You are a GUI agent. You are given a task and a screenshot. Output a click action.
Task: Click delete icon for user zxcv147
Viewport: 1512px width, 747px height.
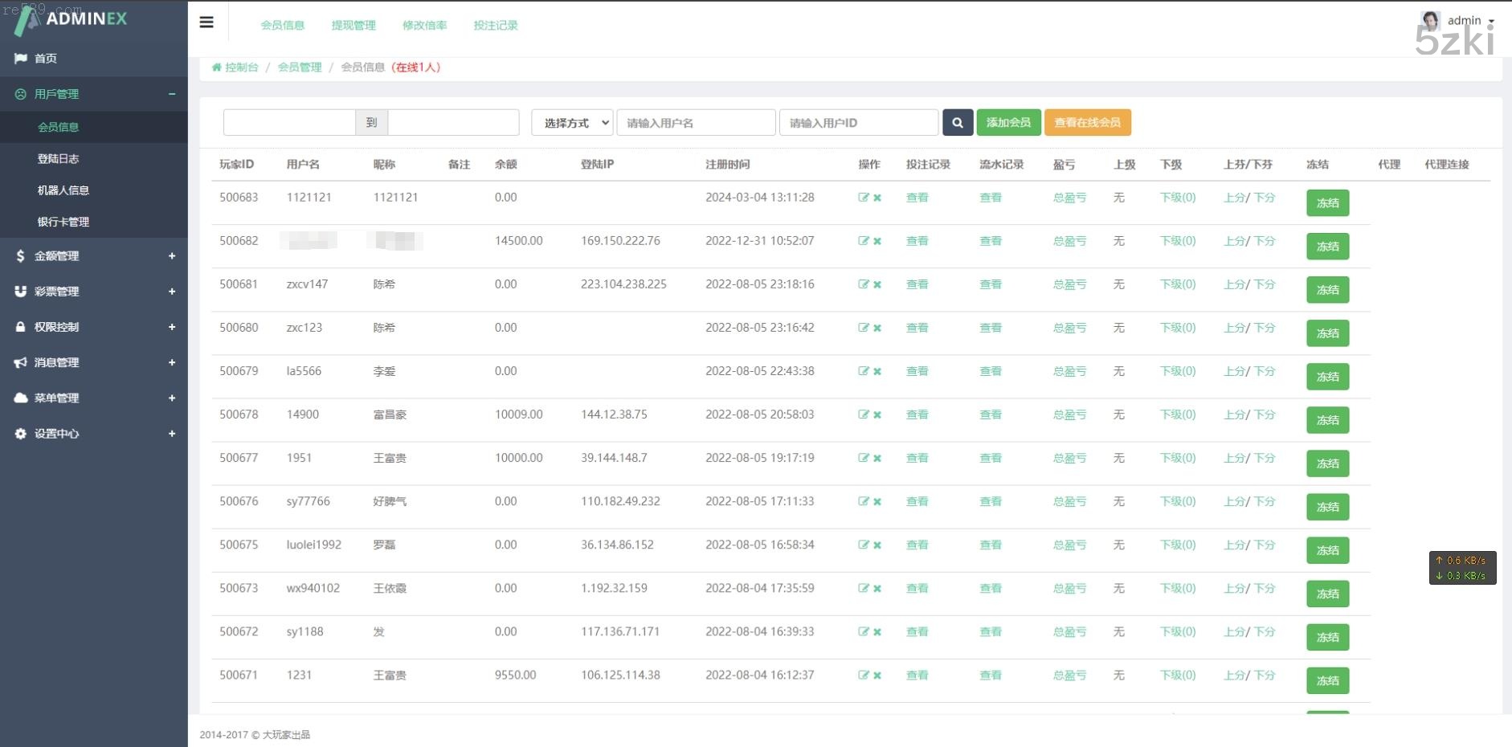click(x=877, y=284)
